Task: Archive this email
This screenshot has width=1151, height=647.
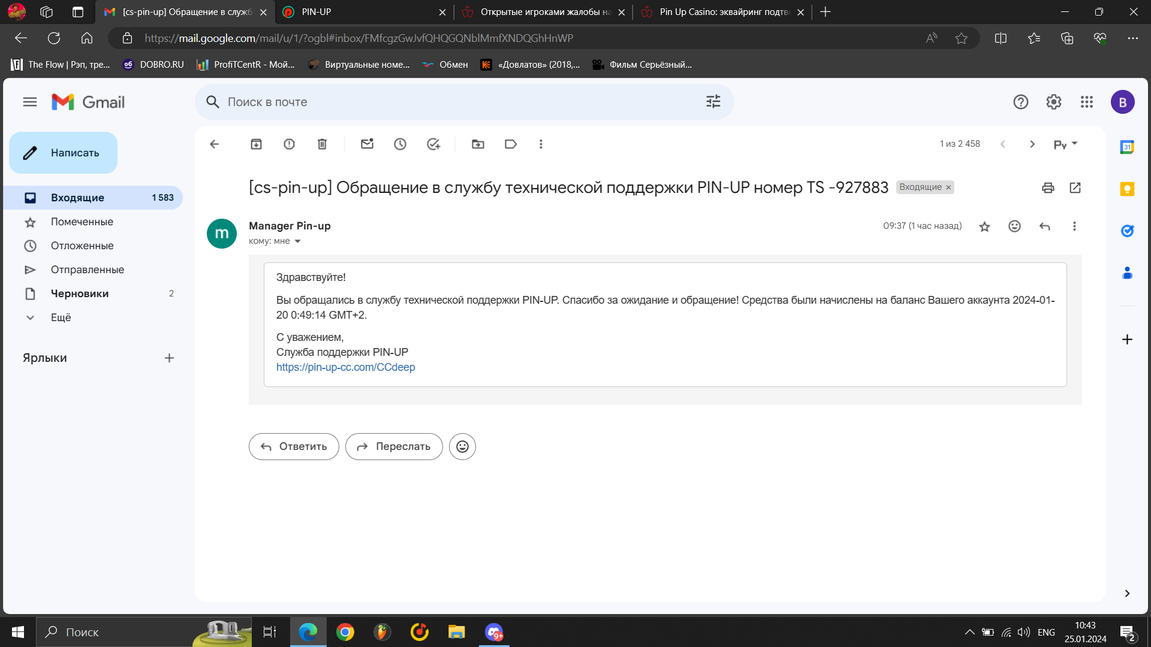Action: coord(256,144)
